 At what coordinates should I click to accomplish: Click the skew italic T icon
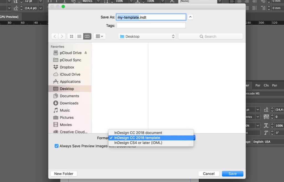click(x=266, y=133)
